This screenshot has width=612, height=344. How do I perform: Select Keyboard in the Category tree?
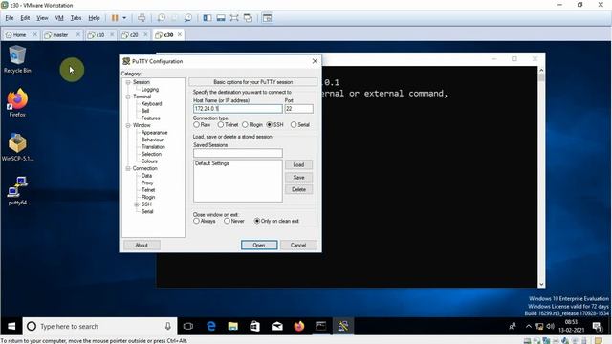(151, 104)
